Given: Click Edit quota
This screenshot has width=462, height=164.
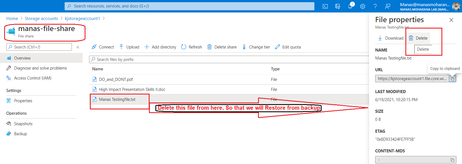Looking at the screenshot, I should [x=288, y=47].
